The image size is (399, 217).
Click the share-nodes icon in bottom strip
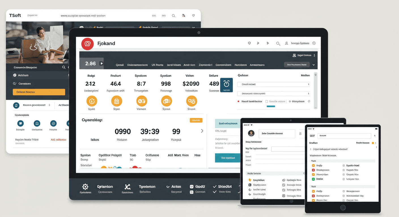(127, 187)
